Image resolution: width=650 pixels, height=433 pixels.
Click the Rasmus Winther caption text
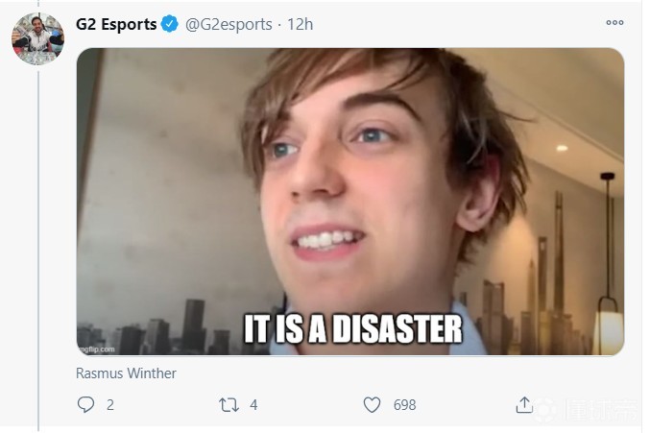click(x=126, y=373)
